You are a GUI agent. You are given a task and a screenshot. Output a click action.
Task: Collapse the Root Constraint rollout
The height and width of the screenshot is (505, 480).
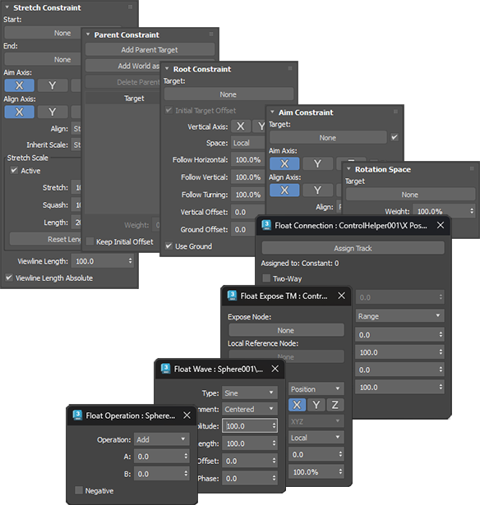pos(167,69)
